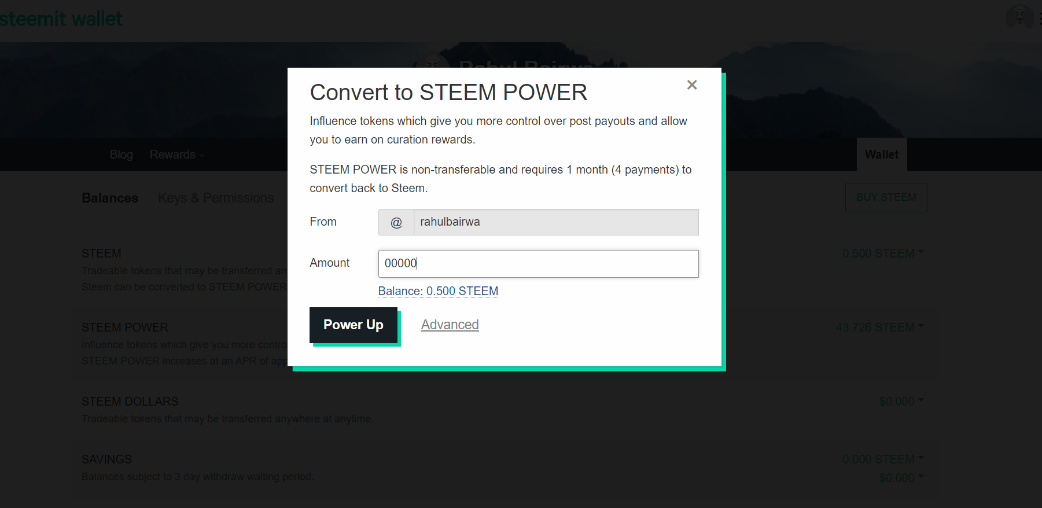Expand the 43.726 STEEM power dropdown

pos(879,327)
